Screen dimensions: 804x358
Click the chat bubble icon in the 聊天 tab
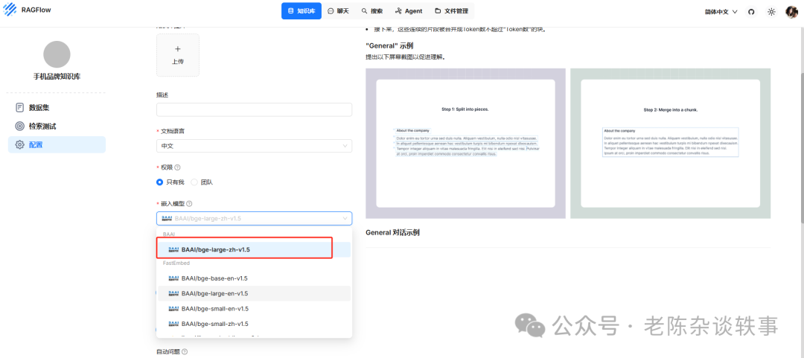click(331, 10)
